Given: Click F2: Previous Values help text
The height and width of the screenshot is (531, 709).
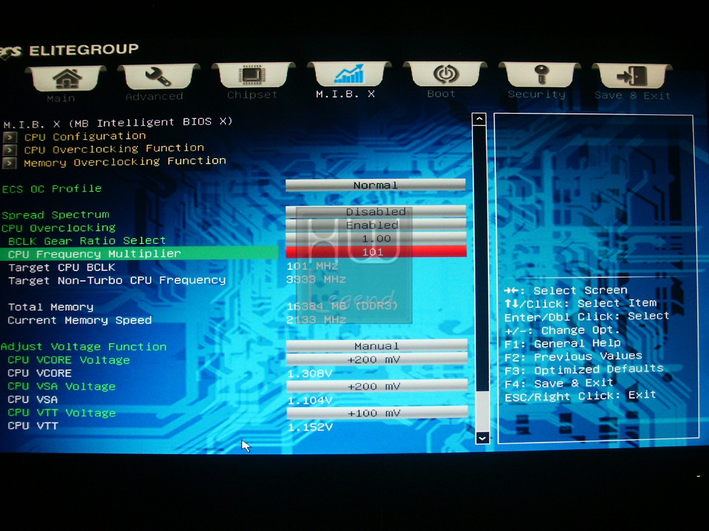Looking at the screenshot, I should point(573,357).
